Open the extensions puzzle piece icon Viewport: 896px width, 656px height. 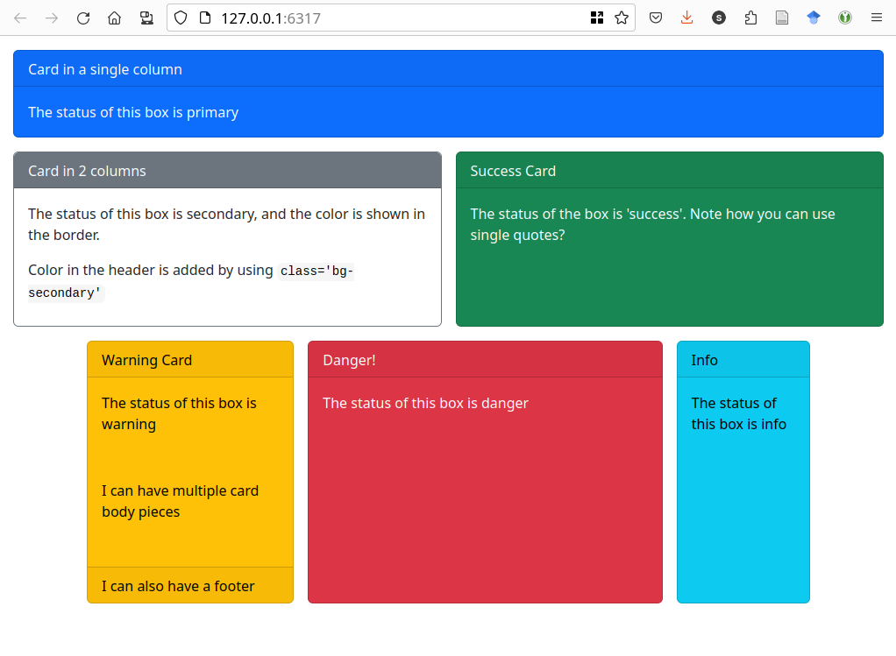(x=750, y=18)
